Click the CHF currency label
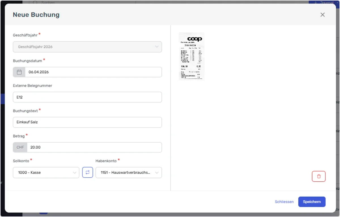The height and width of the screenshot is (217, 340). tap(20, 147)
